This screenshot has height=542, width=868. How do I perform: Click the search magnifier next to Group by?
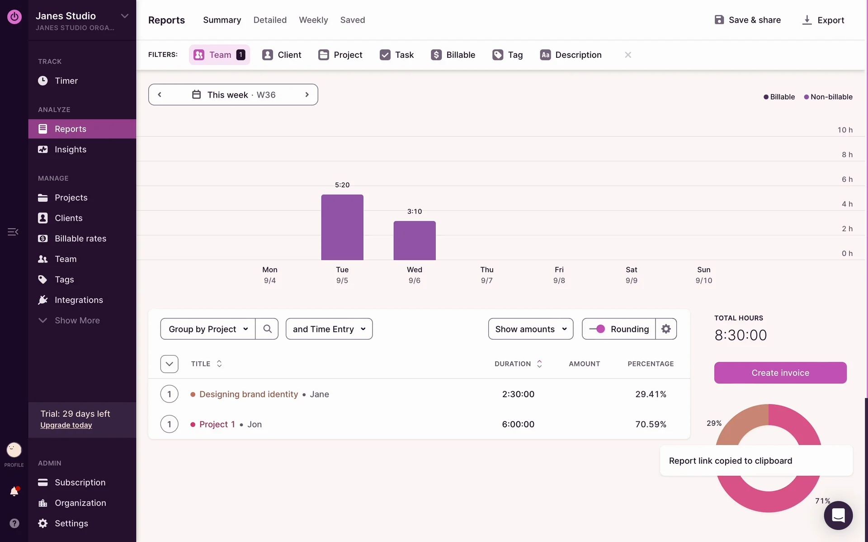pos(267,329)
